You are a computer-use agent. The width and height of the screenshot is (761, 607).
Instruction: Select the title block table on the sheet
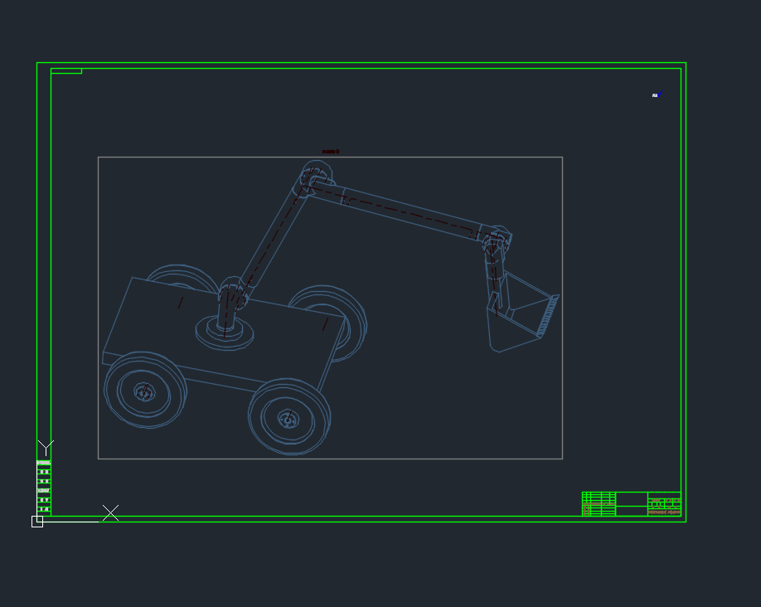[x=632, y=504]
